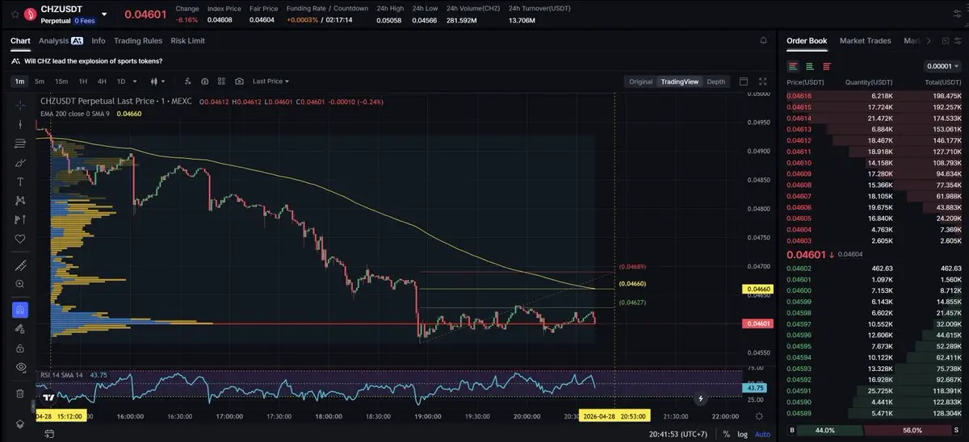Open the price scale settings gear below the axis
This screenshot has height=442, width=969.
click(x=759, y=416)
